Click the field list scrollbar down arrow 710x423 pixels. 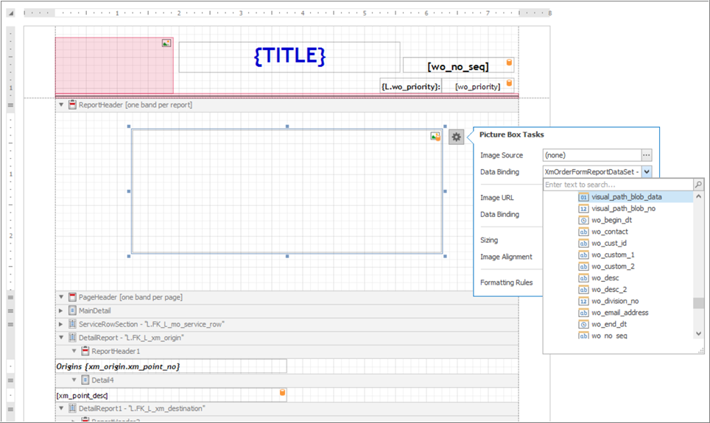(x=698, y=333)
